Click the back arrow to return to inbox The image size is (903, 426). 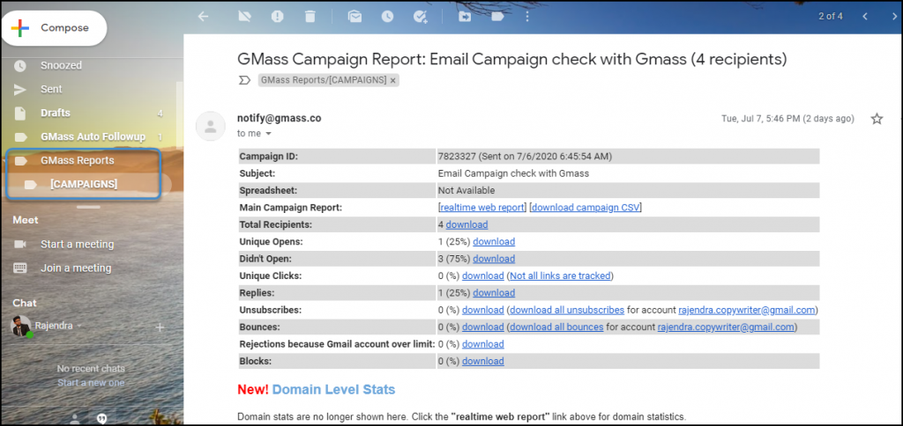203,17
